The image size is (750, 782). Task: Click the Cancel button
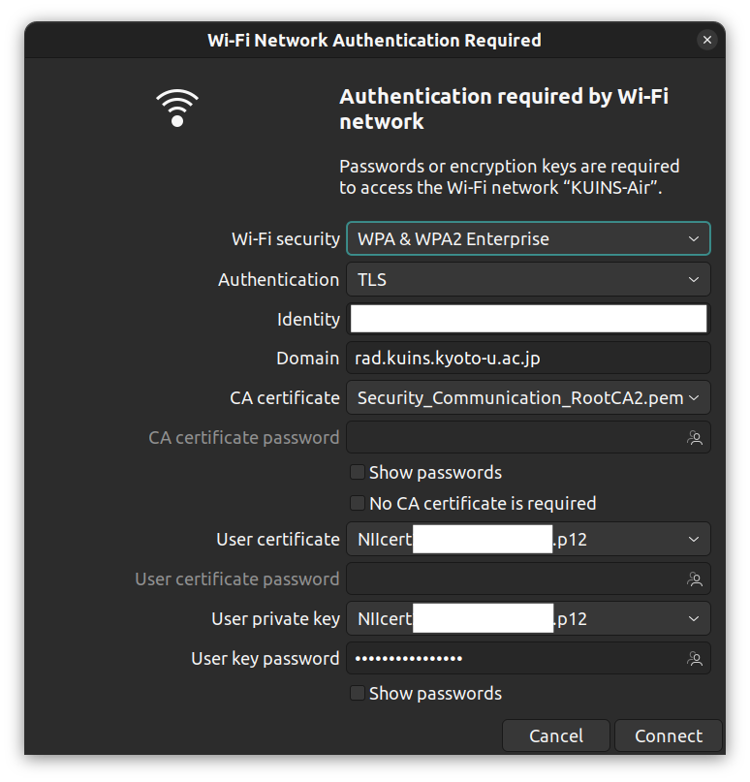click(556, 735)
